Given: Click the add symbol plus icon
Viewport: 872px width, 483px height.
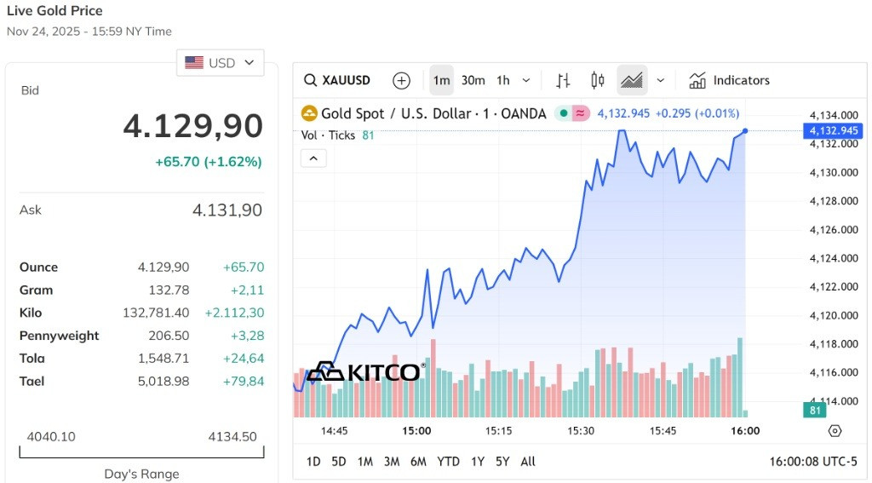Looking at the screenshot, I should (401, 81).
